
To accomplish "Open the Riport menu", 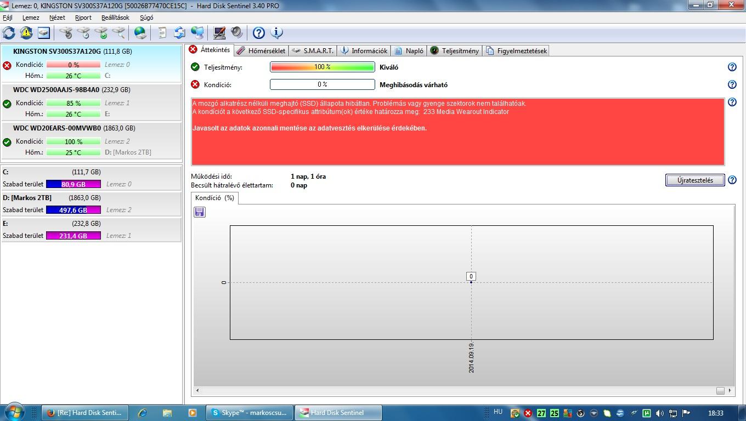I will coord(83,18).
